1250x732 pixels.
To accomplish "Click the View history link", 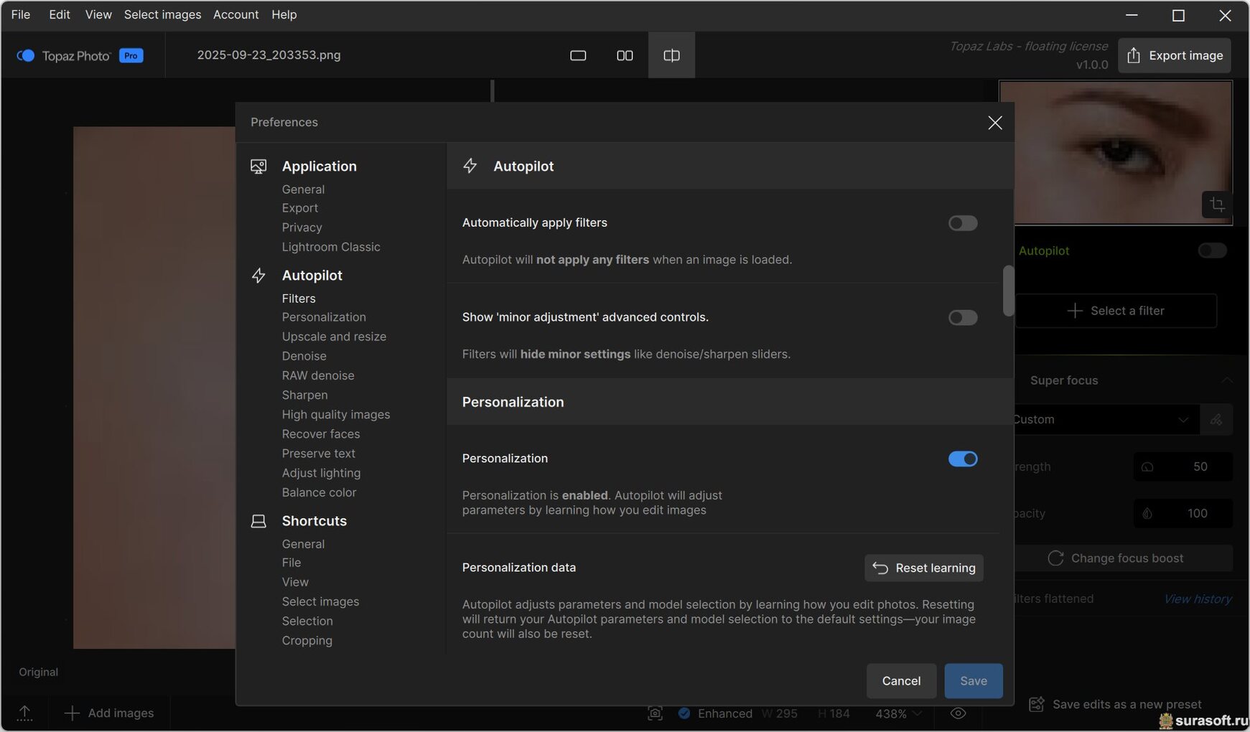I will click(x=1197, y=599).
